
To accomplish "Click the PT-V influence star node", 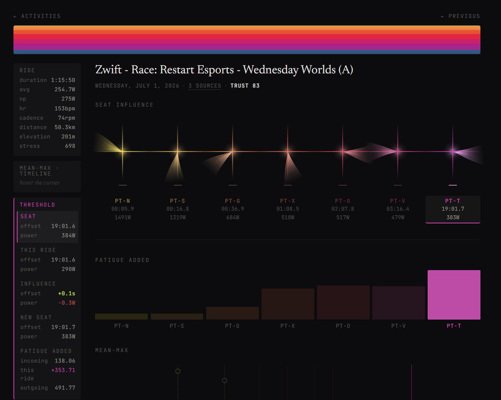I will point(398,151).
